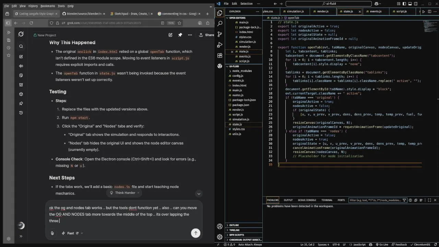Click Grok logo at sidebar top
This screenshot has height=247, width=439.
21,34
